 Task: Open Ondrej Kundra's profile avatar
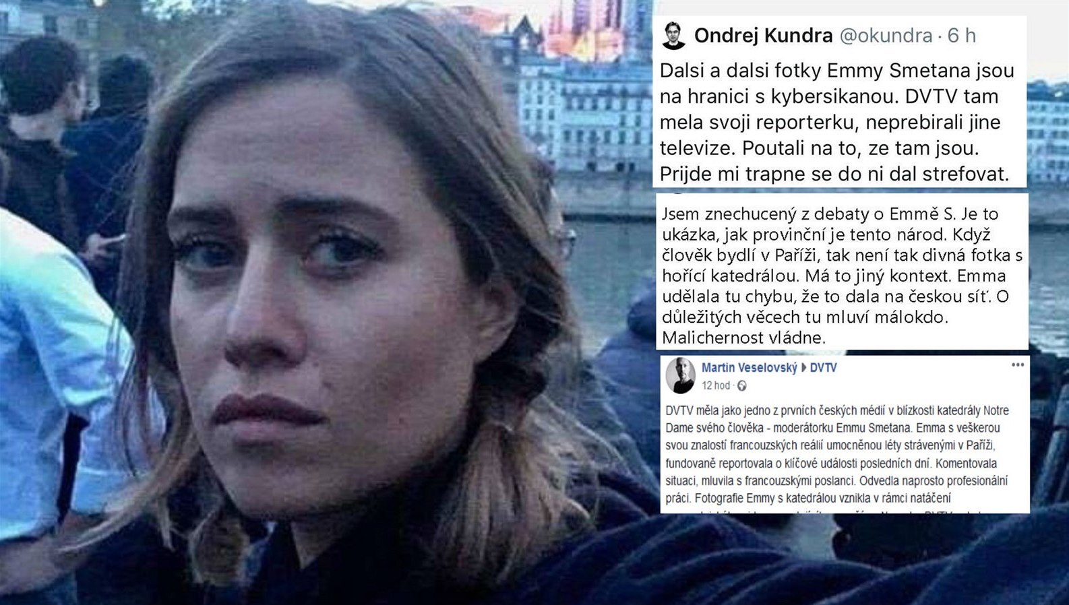(x=673, y=36)
